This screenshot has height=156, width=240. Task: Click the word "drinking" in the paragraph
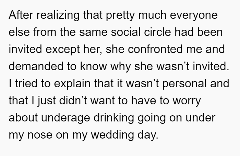(x=114, y=118)
